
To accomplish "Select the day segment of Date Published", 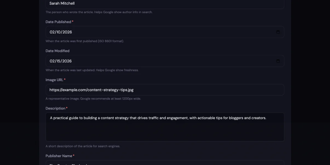I will (x=58, y=32).
